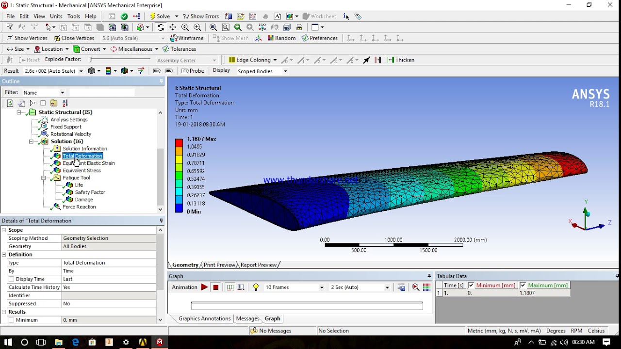621x349 pixels.
Task: Play the result animation
Action: [x=204, y=287]
